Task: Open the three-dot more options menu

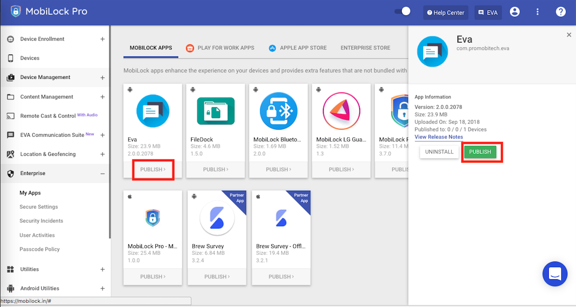Action: [x=538, y=12]
